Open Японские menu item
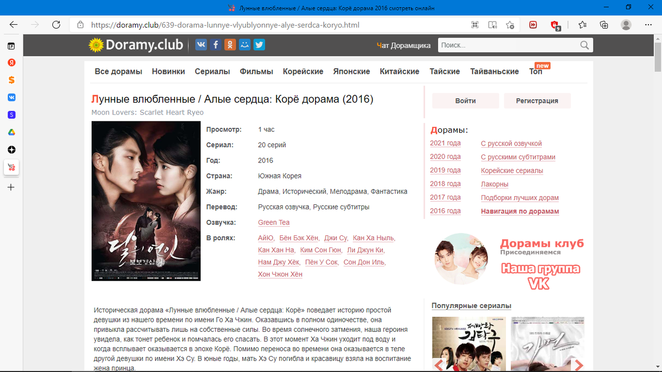662x372 pixels. [x=351, y=72]
